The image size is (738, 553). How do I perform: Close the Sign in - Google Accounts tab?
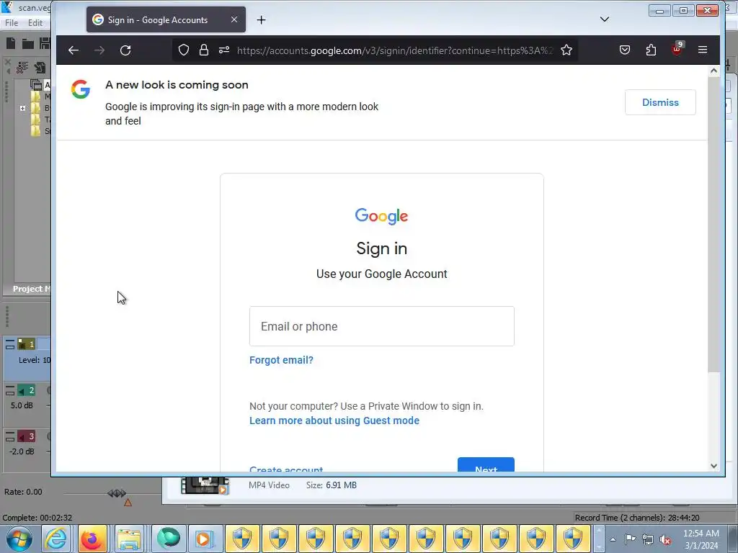[x=234, y=19]
